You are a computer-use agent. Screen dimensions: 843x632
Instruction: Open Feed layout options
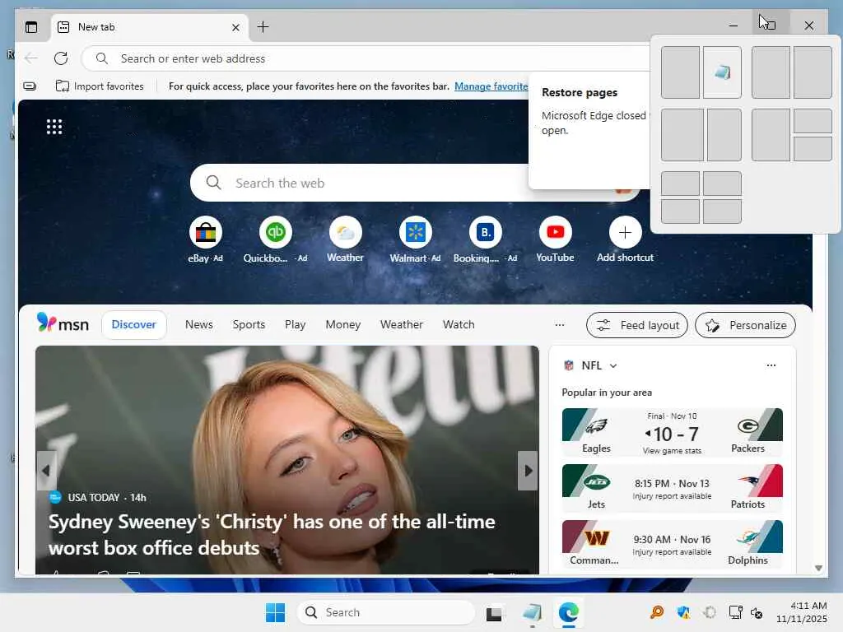pyautogui.click(x=637, y=325)
